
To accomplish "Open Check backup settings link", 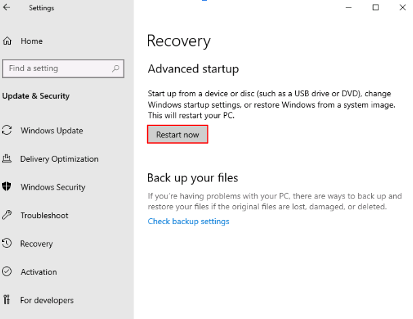I will pyautogui.click(x=189, y=221).
